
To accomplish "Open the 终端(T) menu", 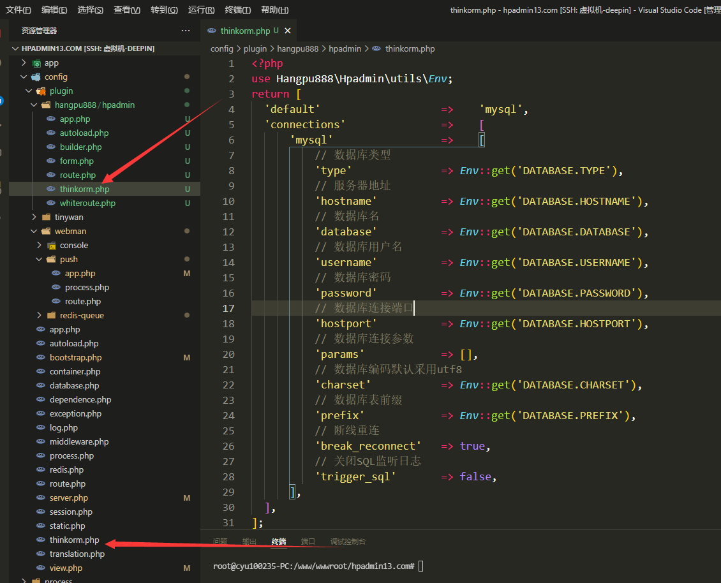I will [x=238, y=10].
